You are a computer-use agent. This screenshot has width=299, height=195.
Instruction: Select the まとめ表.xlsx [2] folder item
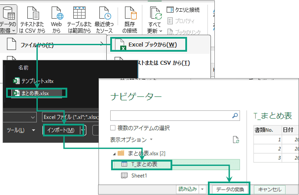[141, 153]
